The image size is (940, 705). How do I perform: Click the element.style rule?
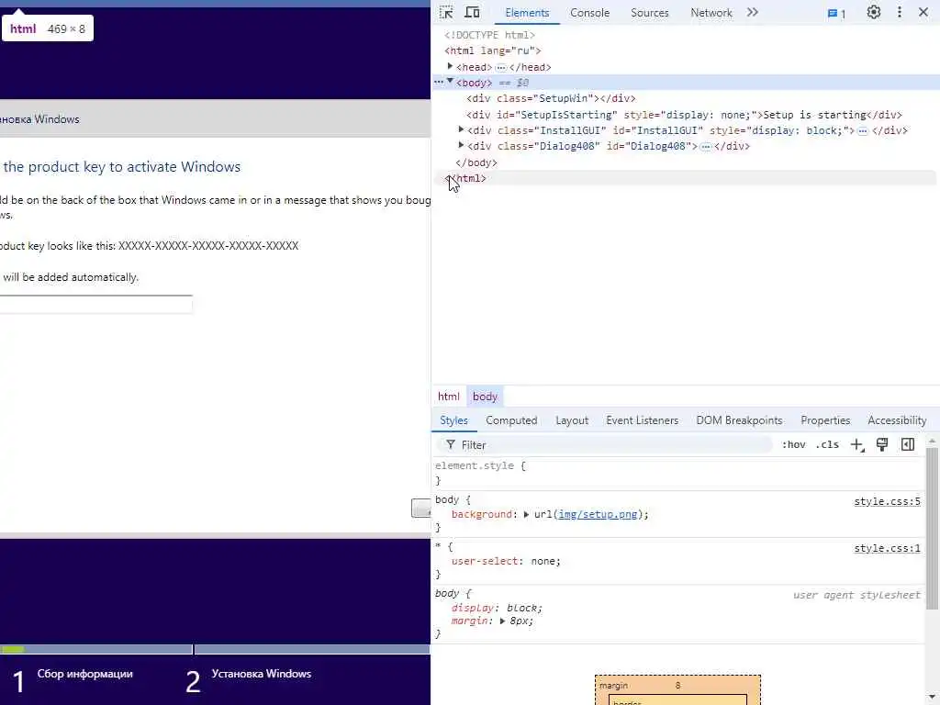coord(480,465)
